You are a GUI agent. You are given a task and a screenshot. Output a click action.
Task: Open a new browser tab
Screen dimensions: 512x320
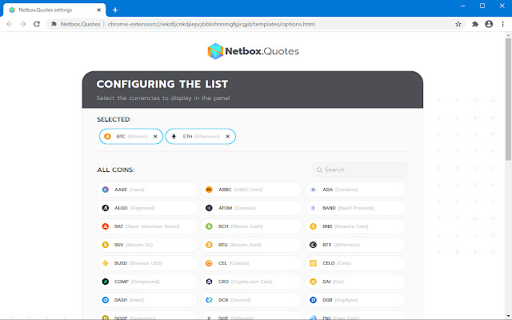[115, 10]
